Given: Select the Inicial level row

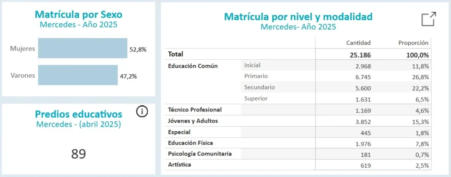Looking at the screenshot, I should (x=252, y=65).
